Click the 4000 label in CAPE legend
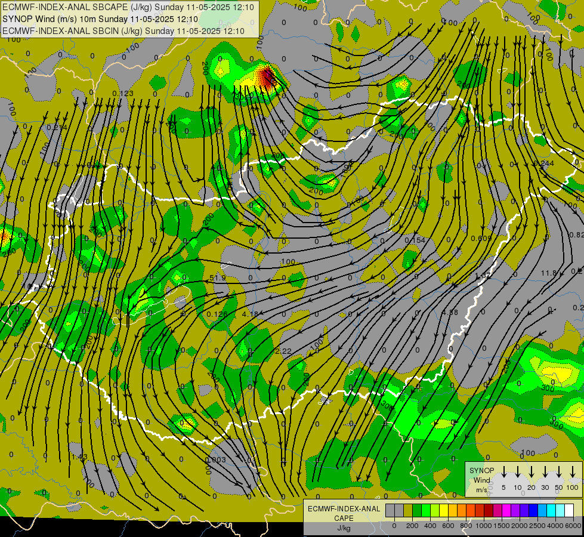584x537 pixels. click(x=555, y=526)
